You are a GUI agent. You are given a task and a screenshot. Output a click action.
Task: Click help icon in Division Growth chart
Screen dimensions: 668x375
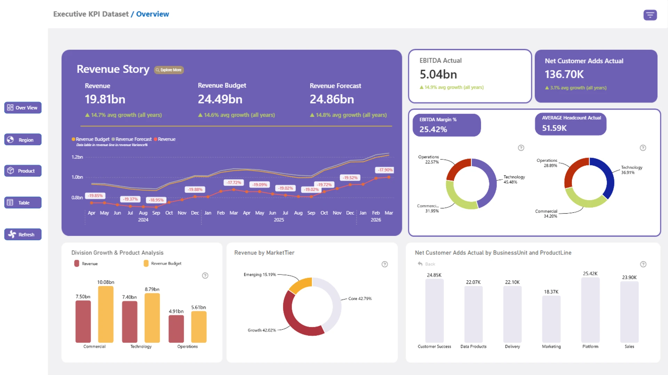point(205,276)
